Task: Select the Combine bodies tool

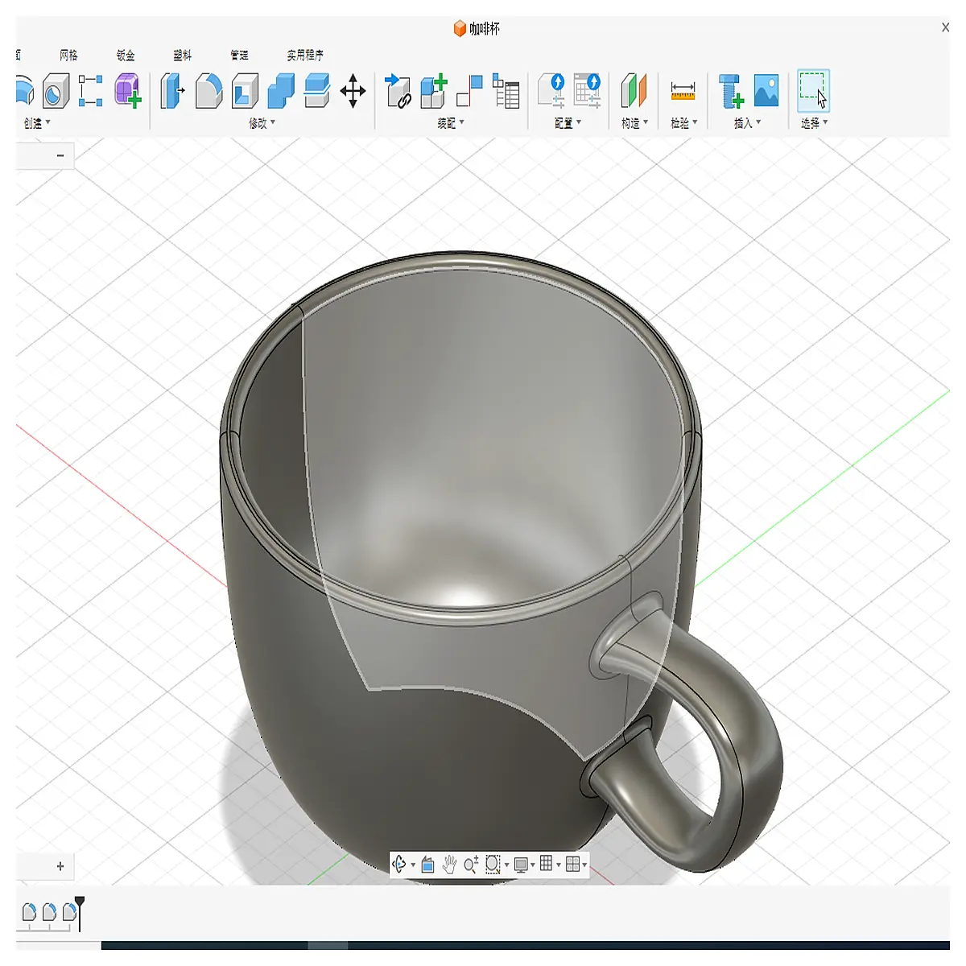Action: coord(281,91)
